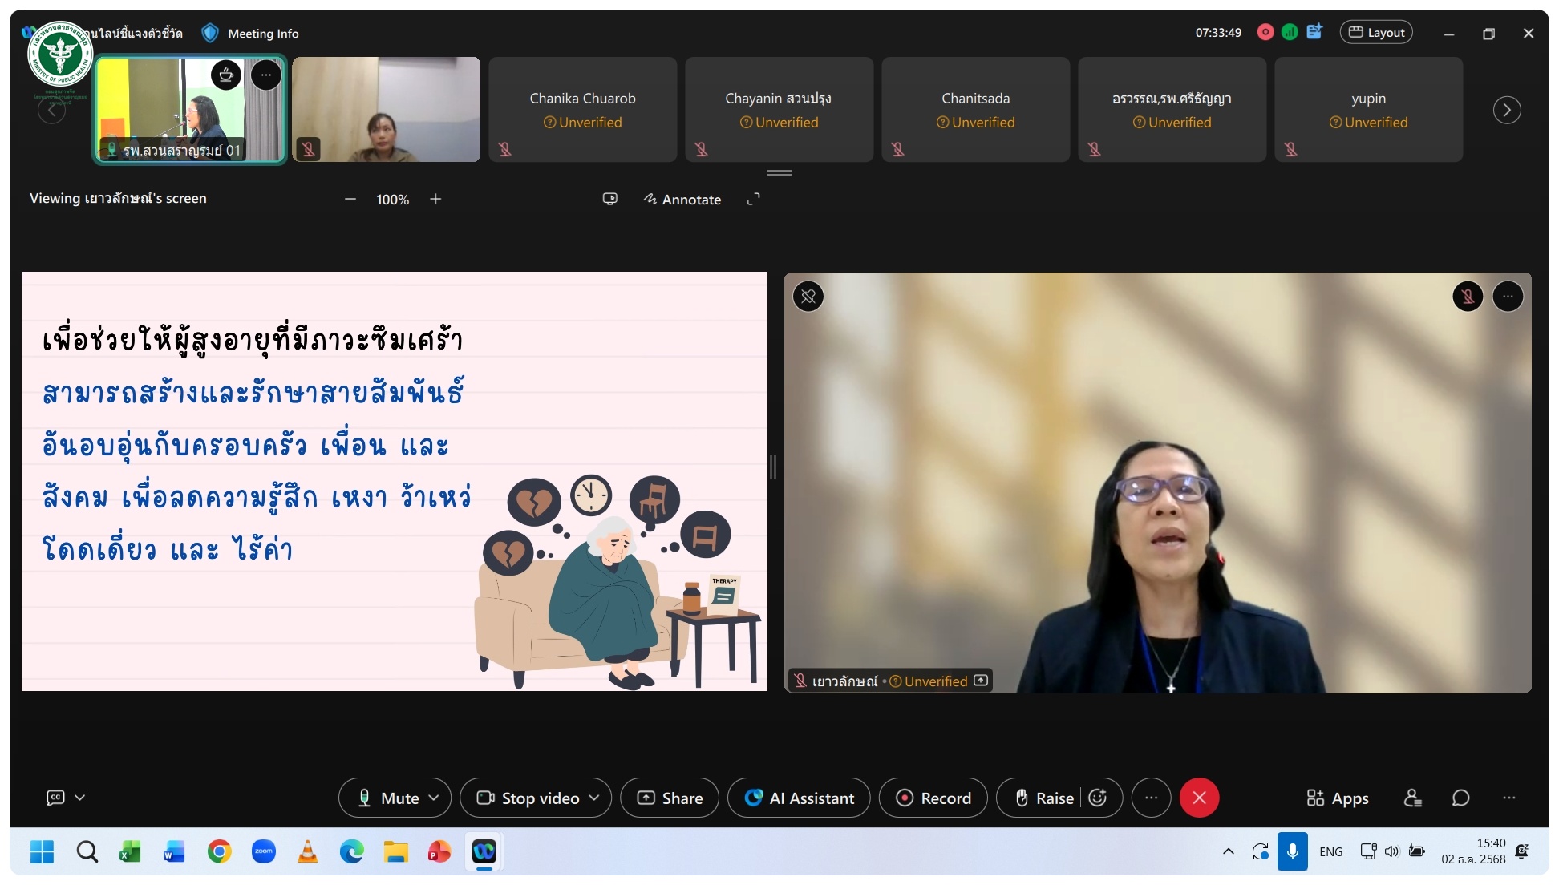Click the Share button
The image size is (1559, 885).
(x=670, y=798)
